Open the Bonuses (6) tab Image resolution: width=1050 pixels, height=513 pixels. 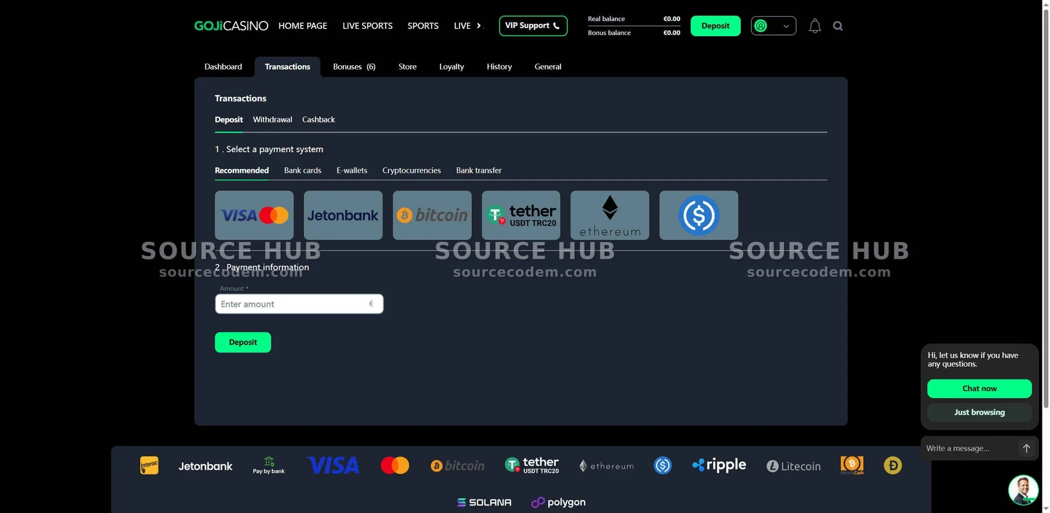[354, 66]
